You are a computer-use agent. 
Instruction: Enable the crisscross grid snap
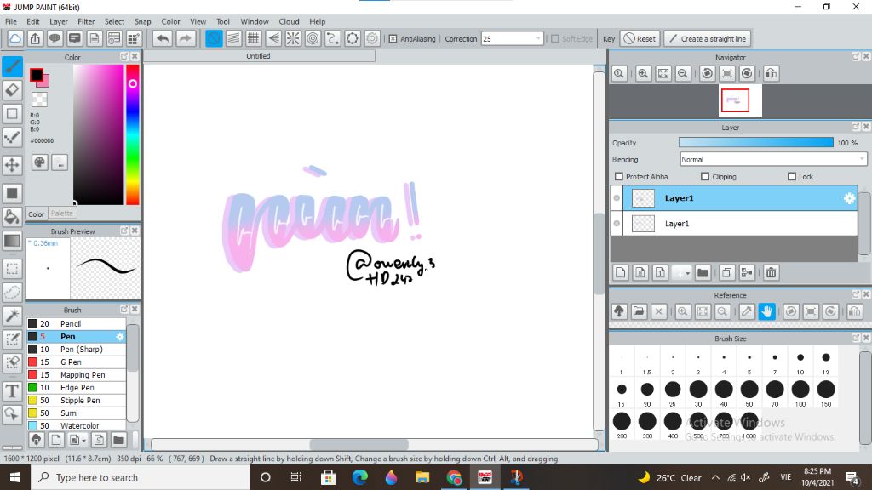[x=254, y=38]
